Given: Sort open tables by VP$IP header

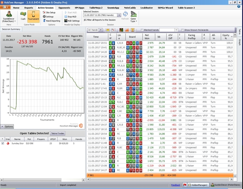Looking at the screenshot, I should 53,139.
